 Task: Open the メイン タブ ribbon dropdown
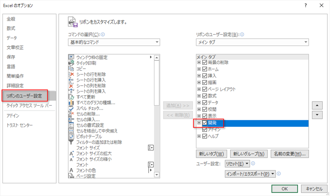click(x=252, y=42)
